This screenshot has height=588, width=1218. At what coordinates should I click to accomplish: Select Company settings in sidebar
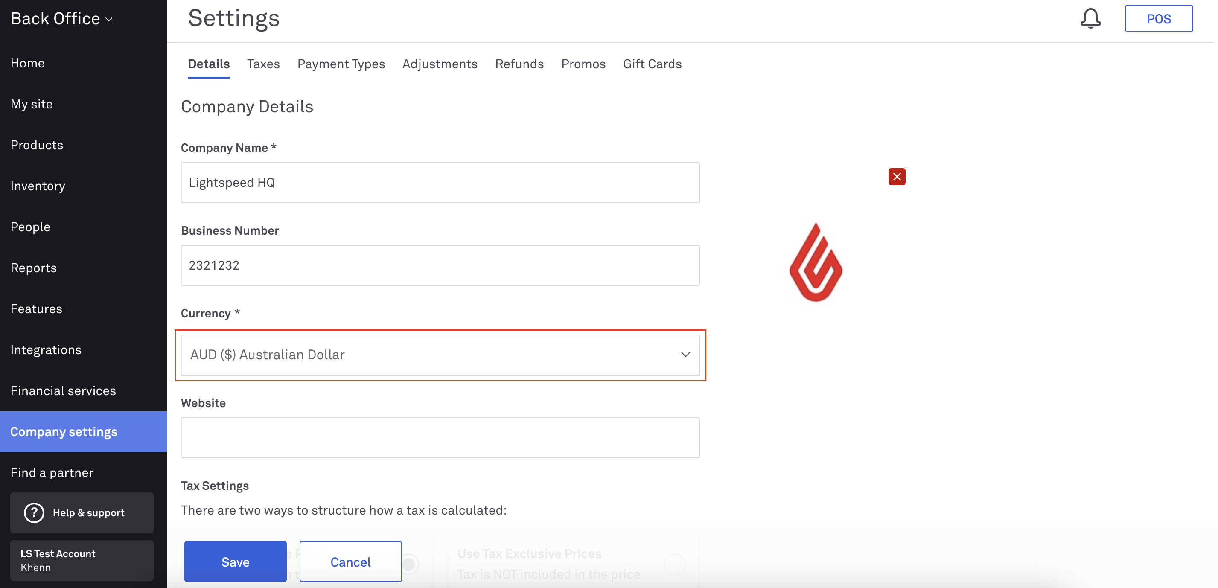84,431
